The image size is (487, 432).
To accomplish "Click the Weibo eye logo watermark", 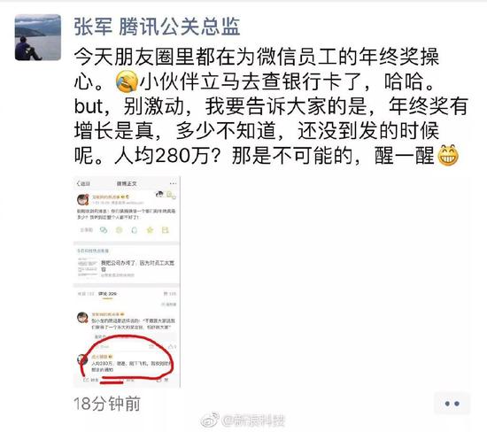I will tap(210, 420).
